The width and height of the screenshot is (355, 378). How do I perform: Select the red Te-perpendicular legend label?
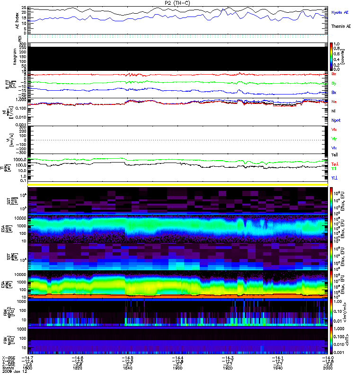pyautogui.click(x=335, y=164)
